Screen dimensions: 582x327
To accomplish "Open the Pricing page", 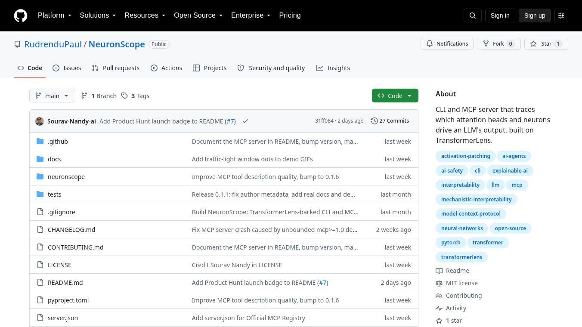I will click(290, 15).
